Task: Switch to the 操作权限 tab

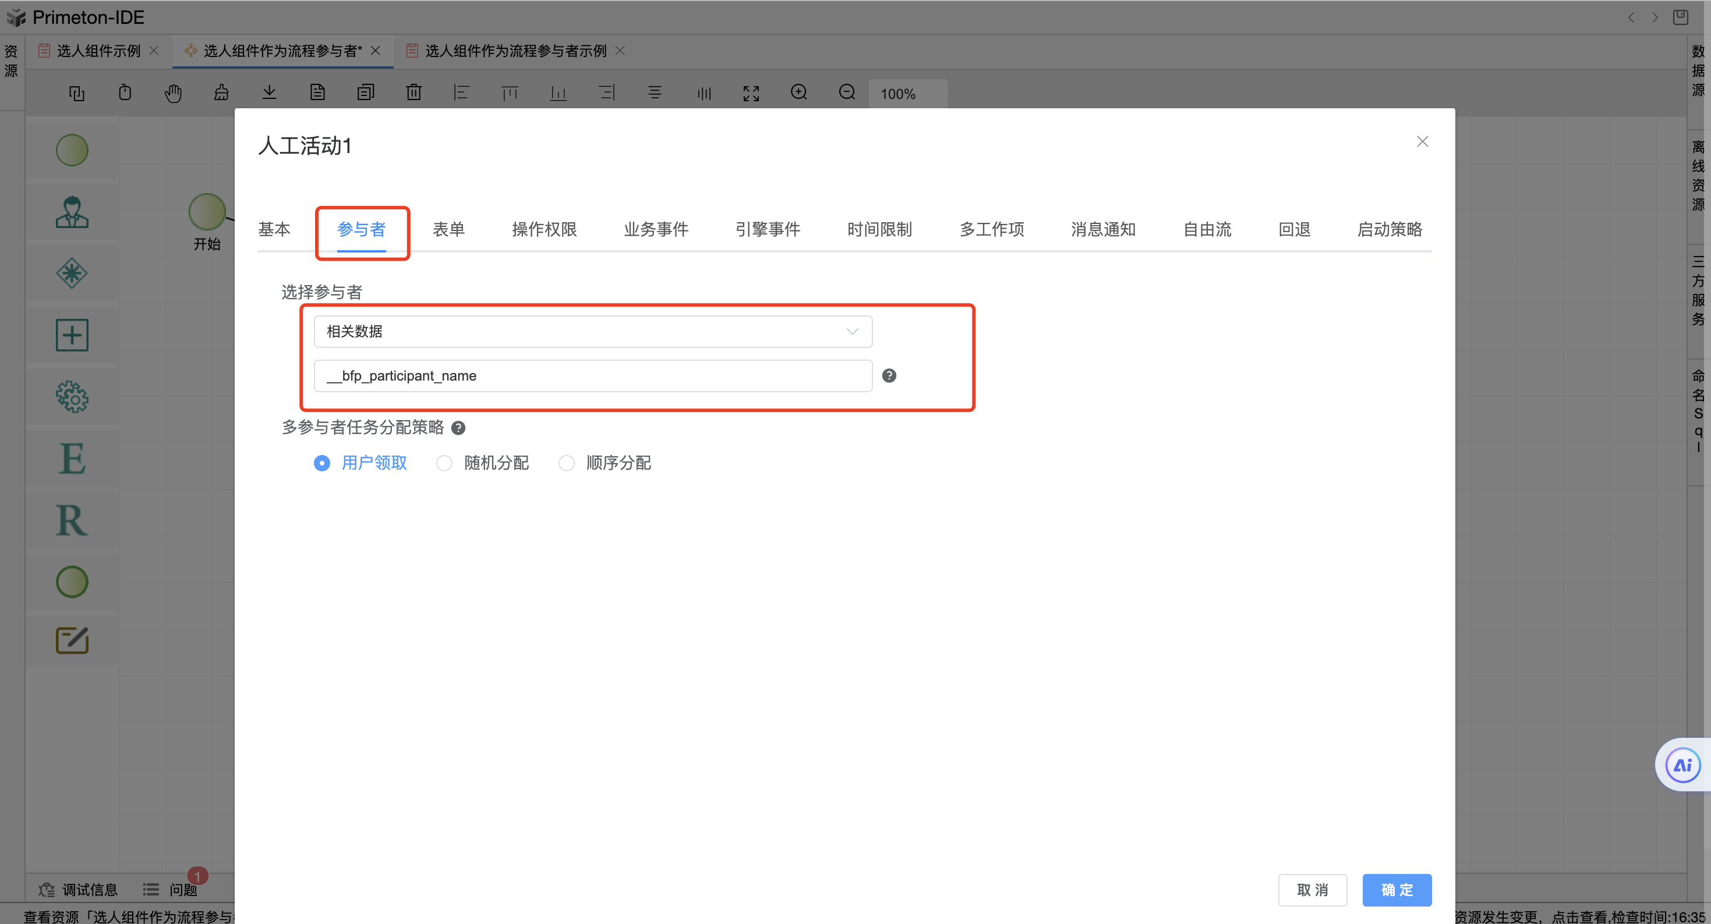Action: click(544, 230)
